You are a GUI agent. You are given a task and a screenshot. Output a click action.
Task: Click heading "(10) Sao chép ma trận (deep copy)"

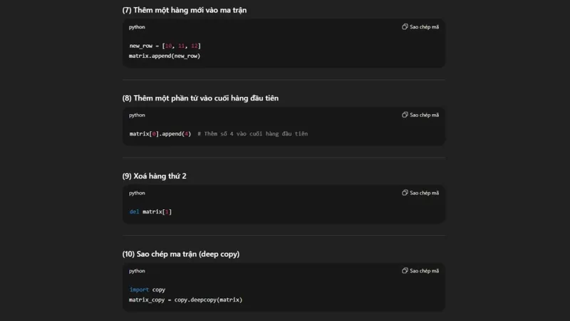(x=181, y=254)
